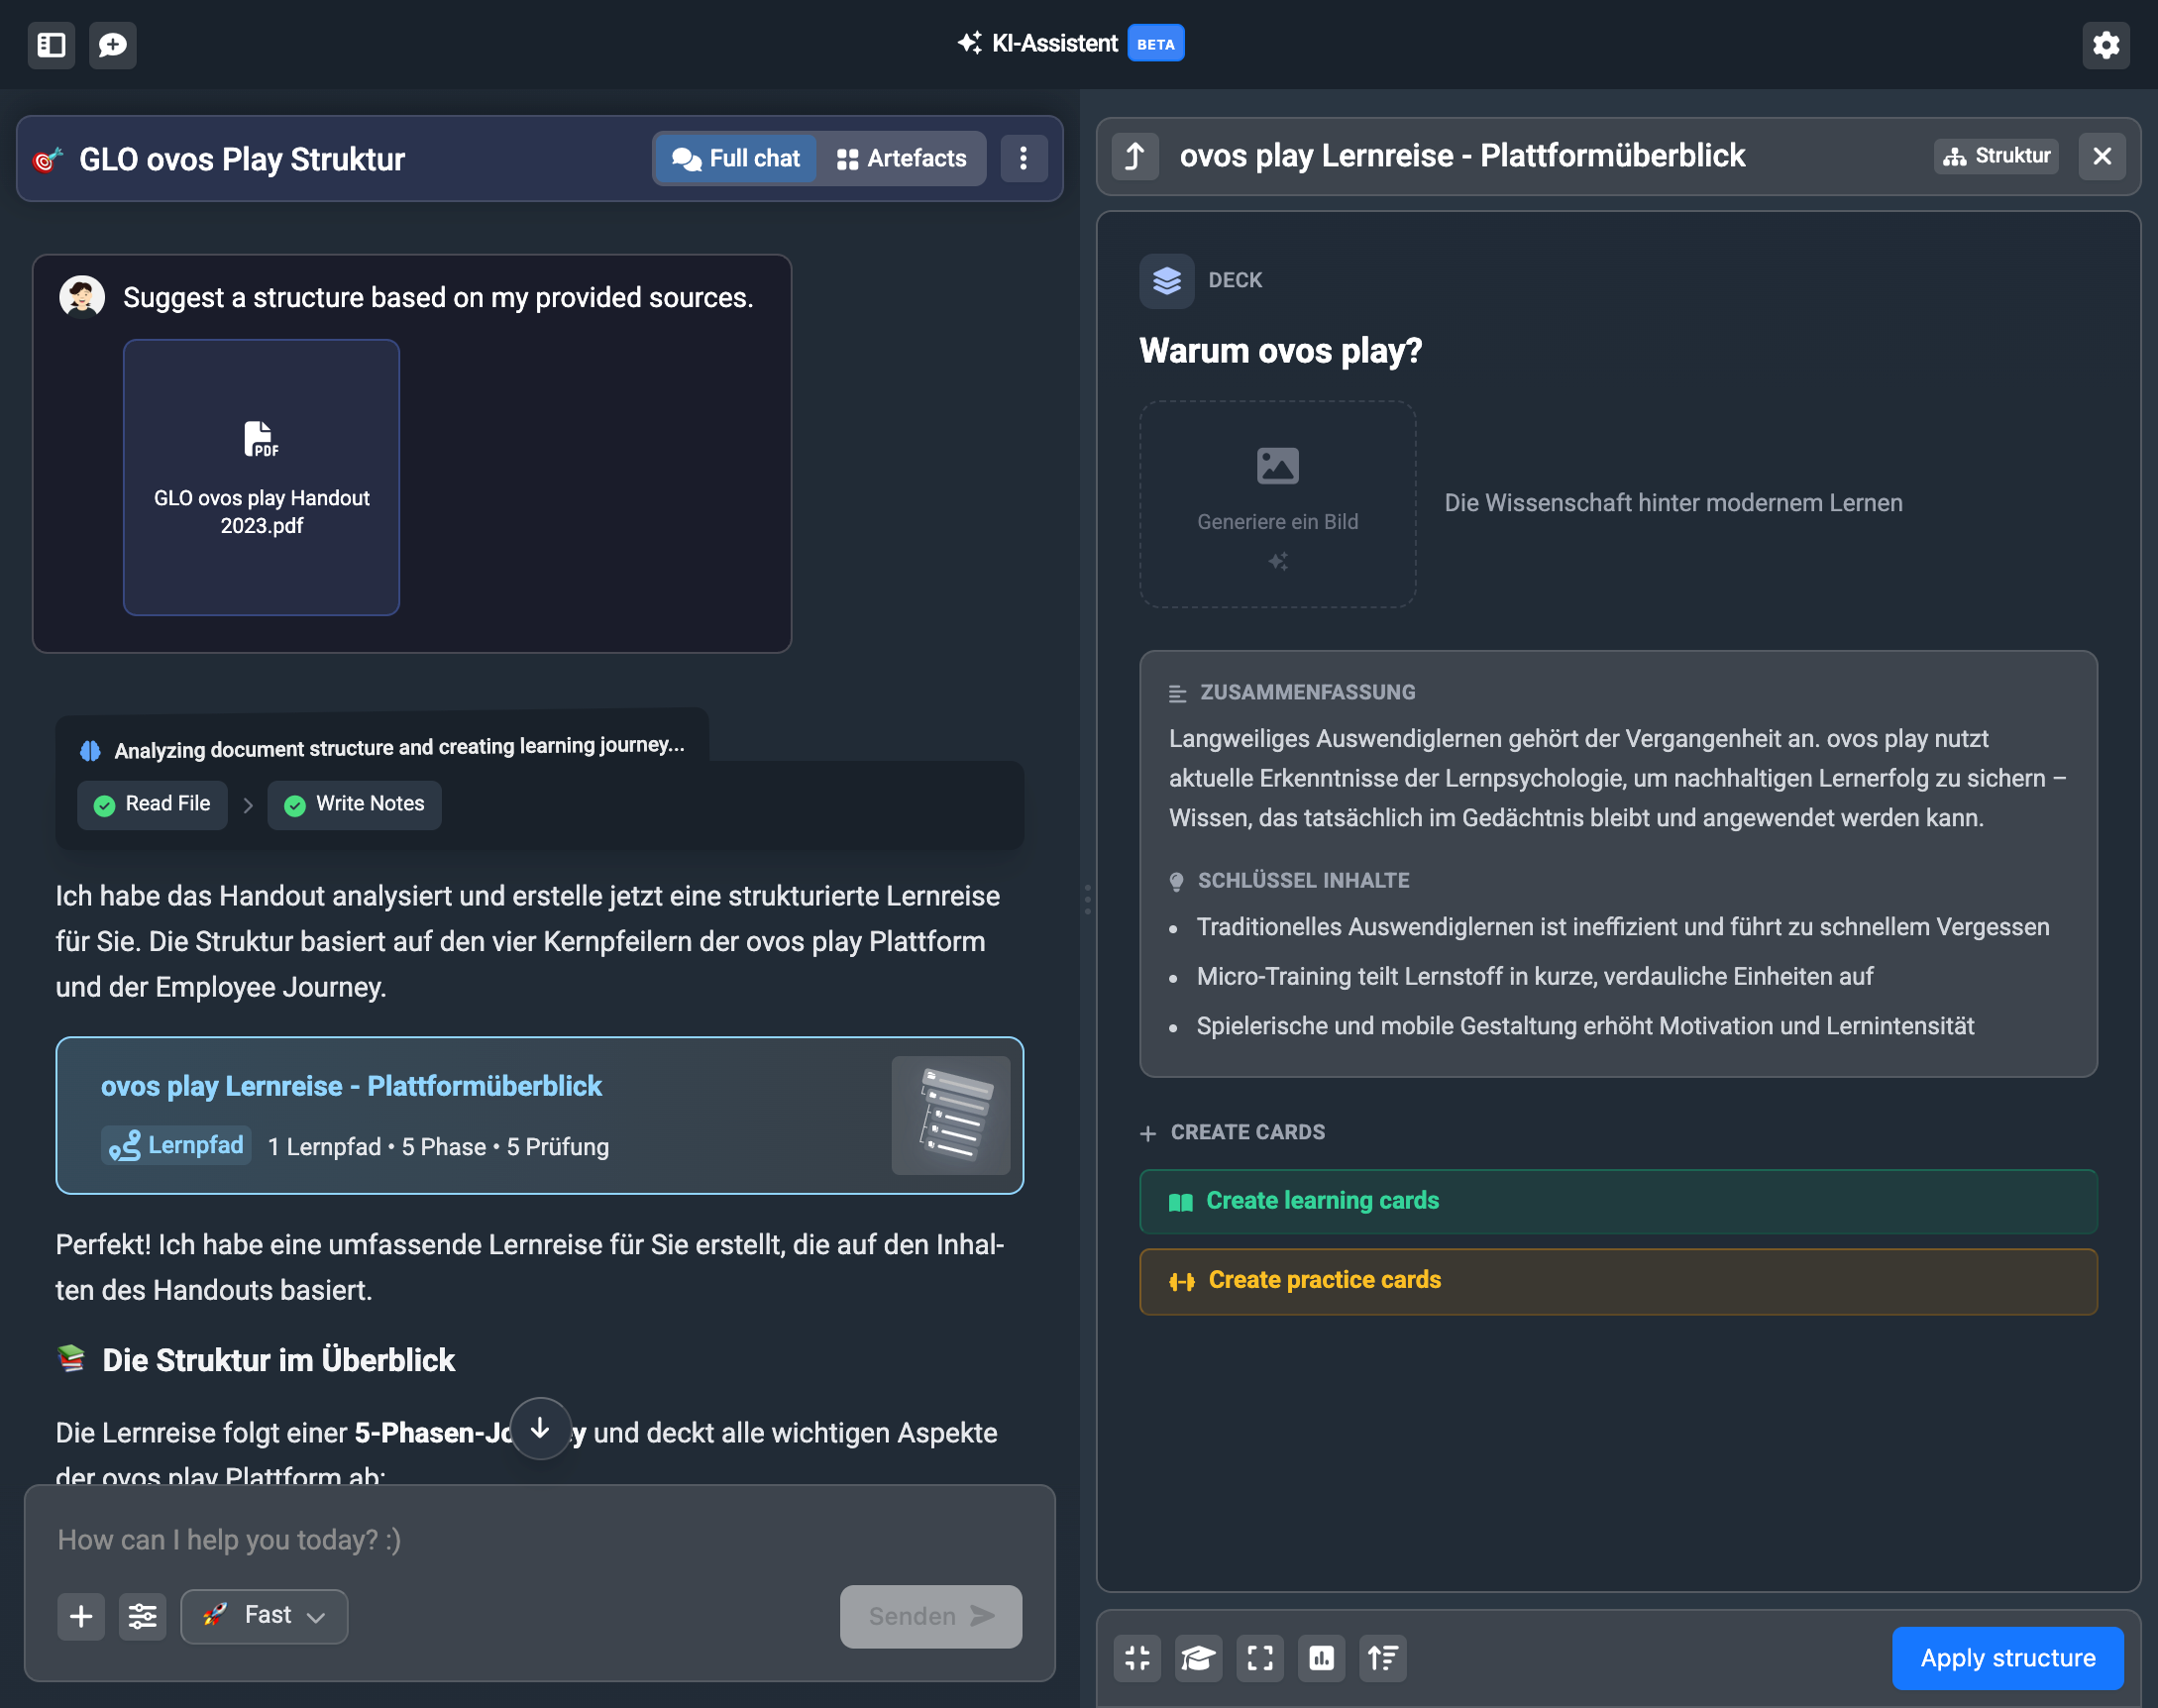Image resolution: width=2158 pixels, height=1708 pixels.
Task: Click the collapse arrows icon in bottom toolbar
Action: click(x=1137, y=1658)
